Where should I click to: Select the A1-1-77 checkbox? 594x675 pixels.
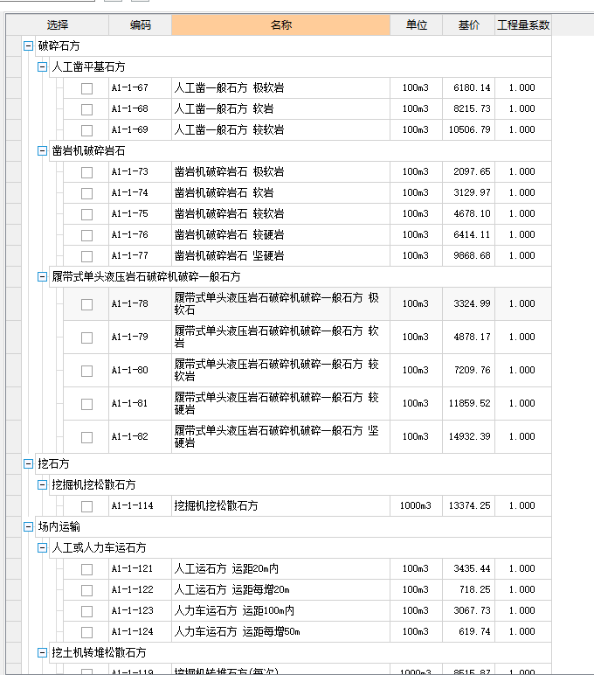click(x=86, y=256)
